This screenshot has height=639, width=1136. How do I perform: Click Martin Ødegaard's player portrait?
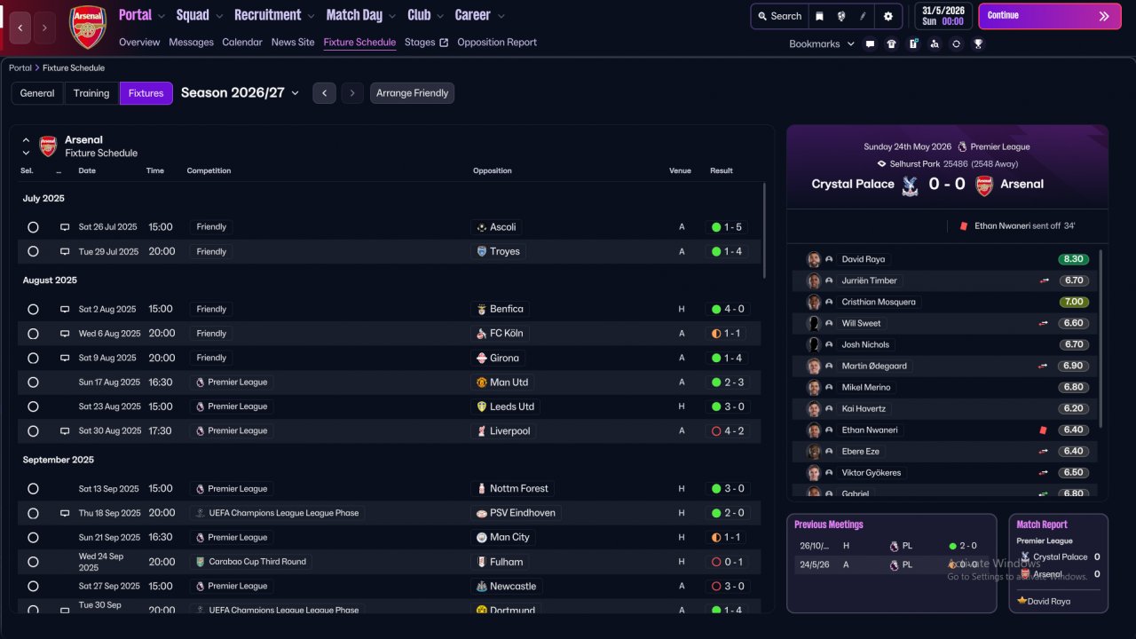pos(813,366)
